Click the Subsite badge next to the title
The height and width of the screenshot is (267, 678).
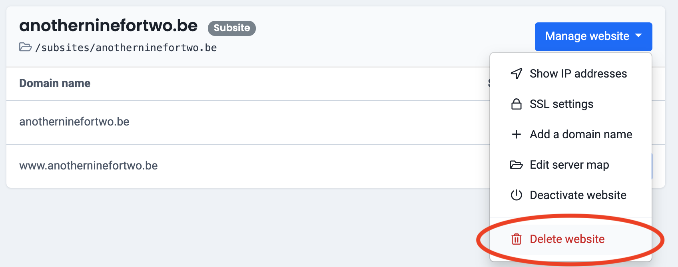(x=232, y=28)
